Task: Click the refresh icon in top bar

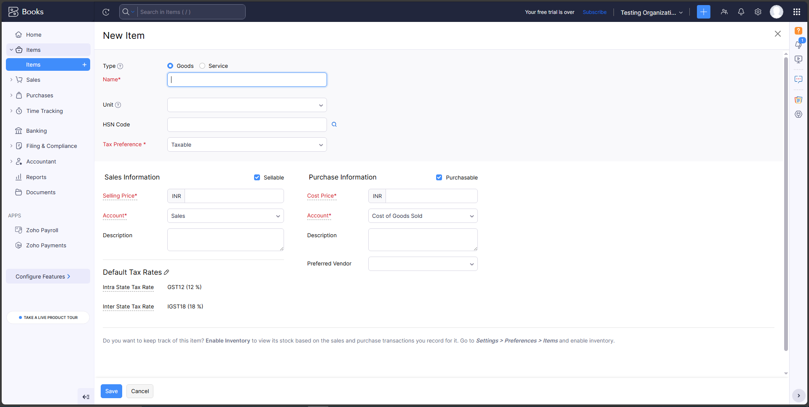Action: point(106,12)
